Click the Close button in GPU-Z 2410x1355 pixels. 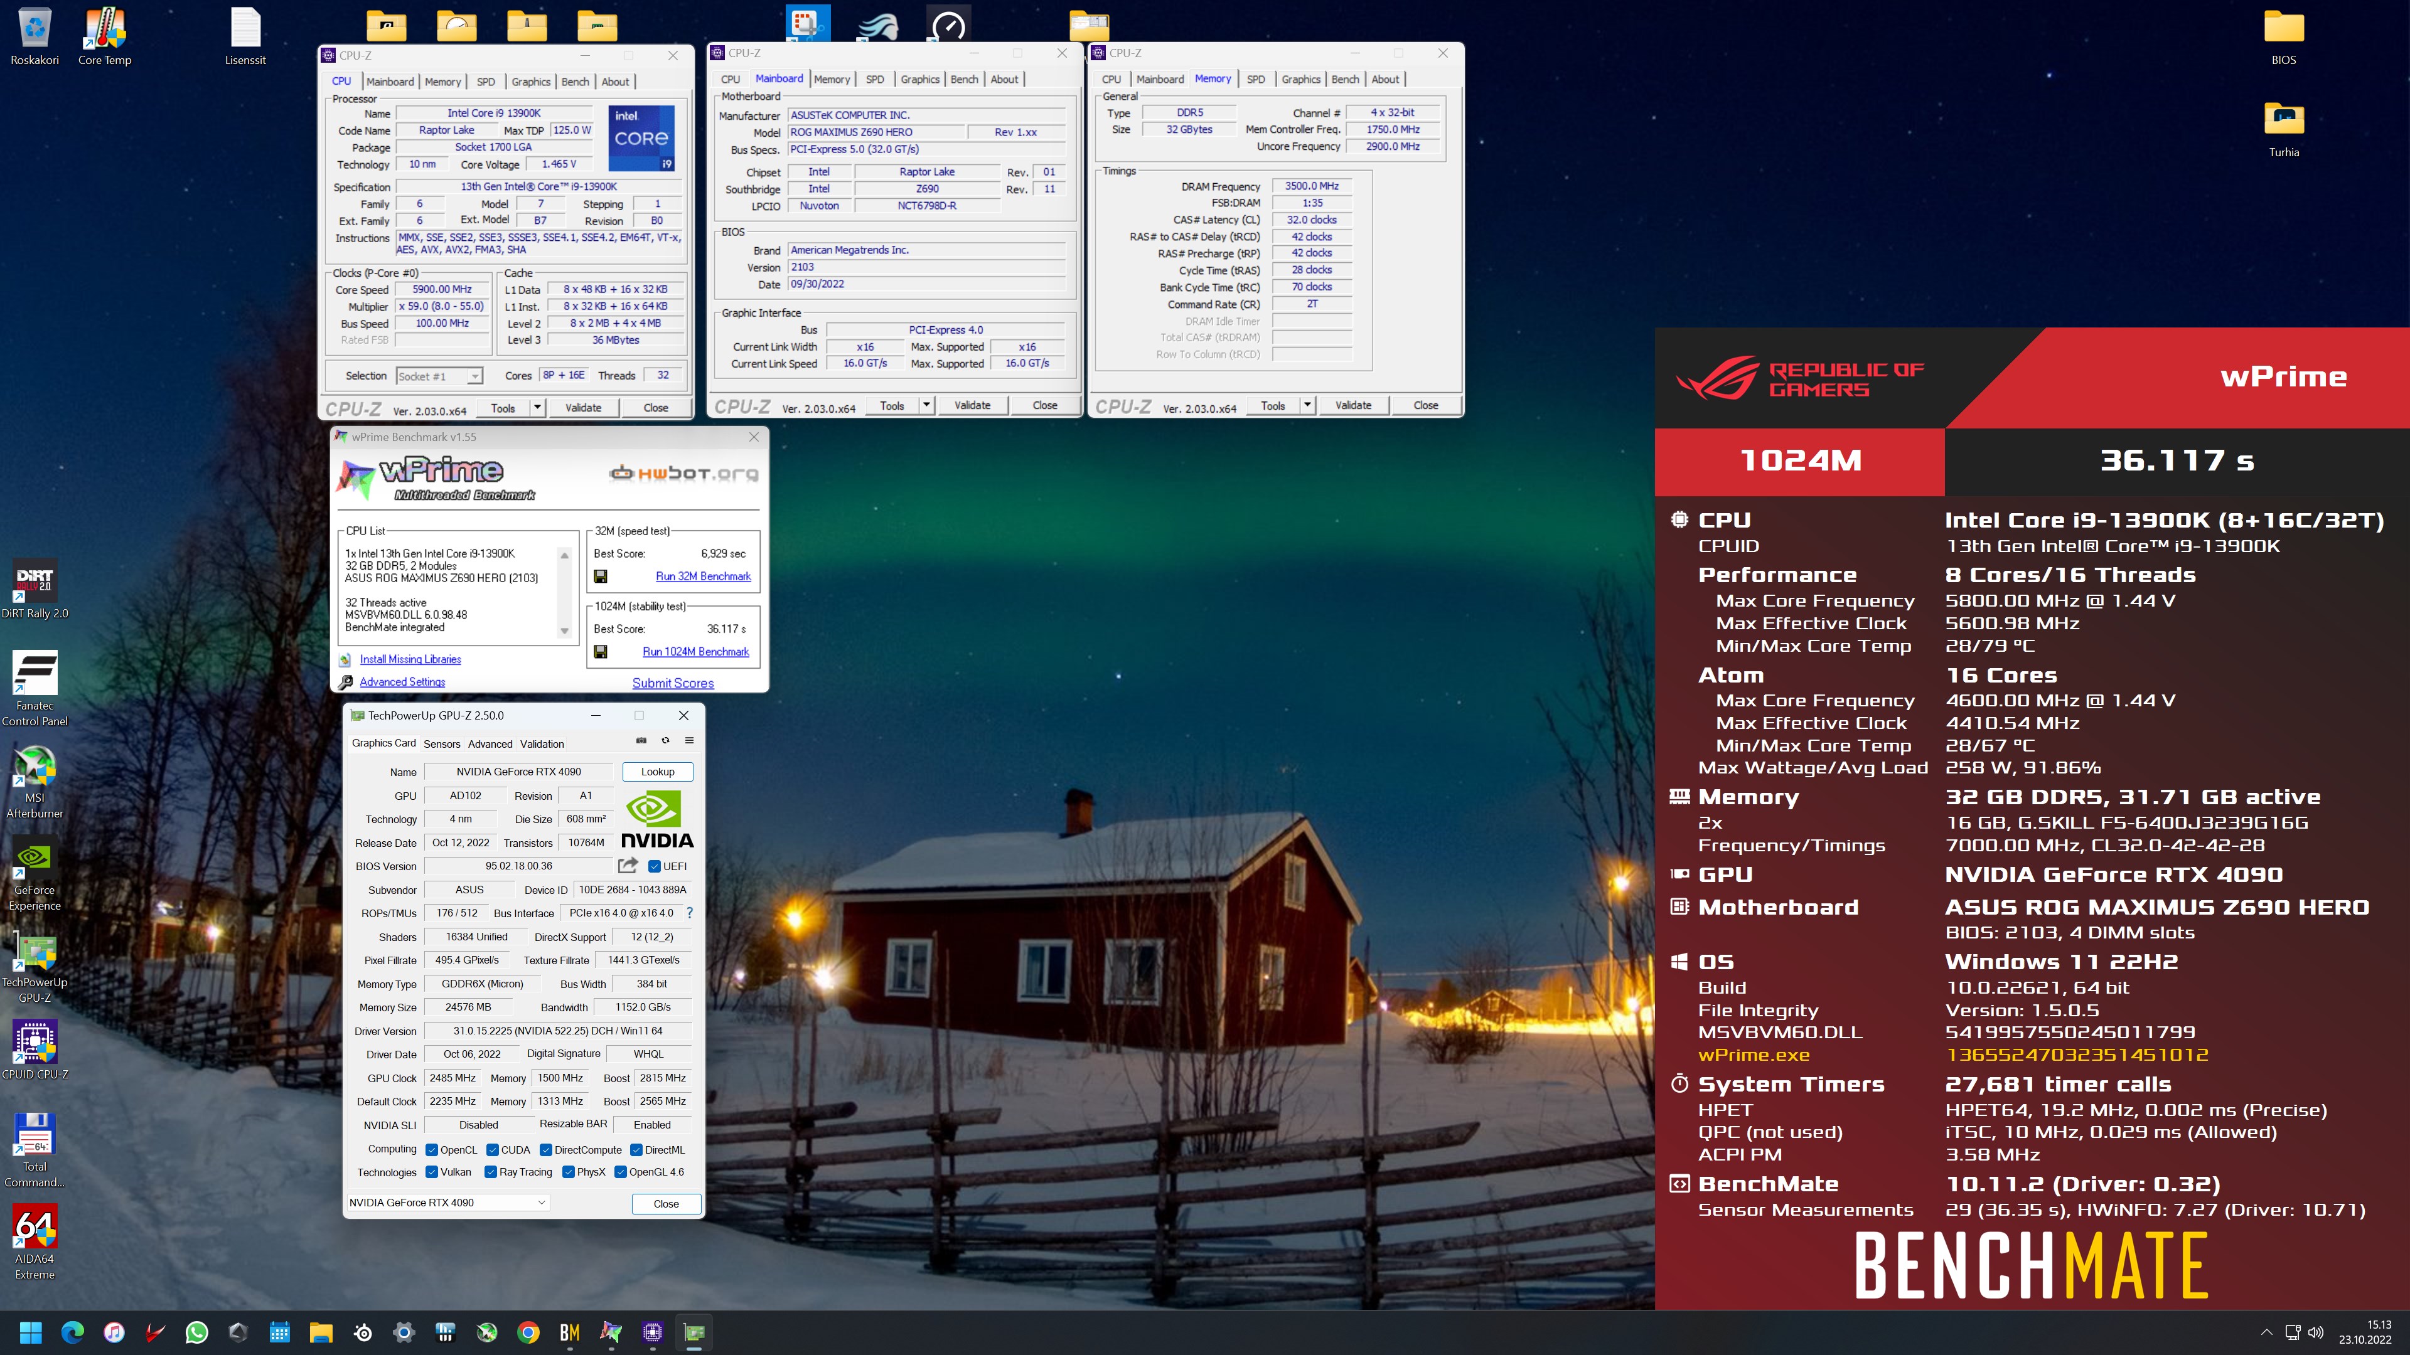(x=666, y=1204)
